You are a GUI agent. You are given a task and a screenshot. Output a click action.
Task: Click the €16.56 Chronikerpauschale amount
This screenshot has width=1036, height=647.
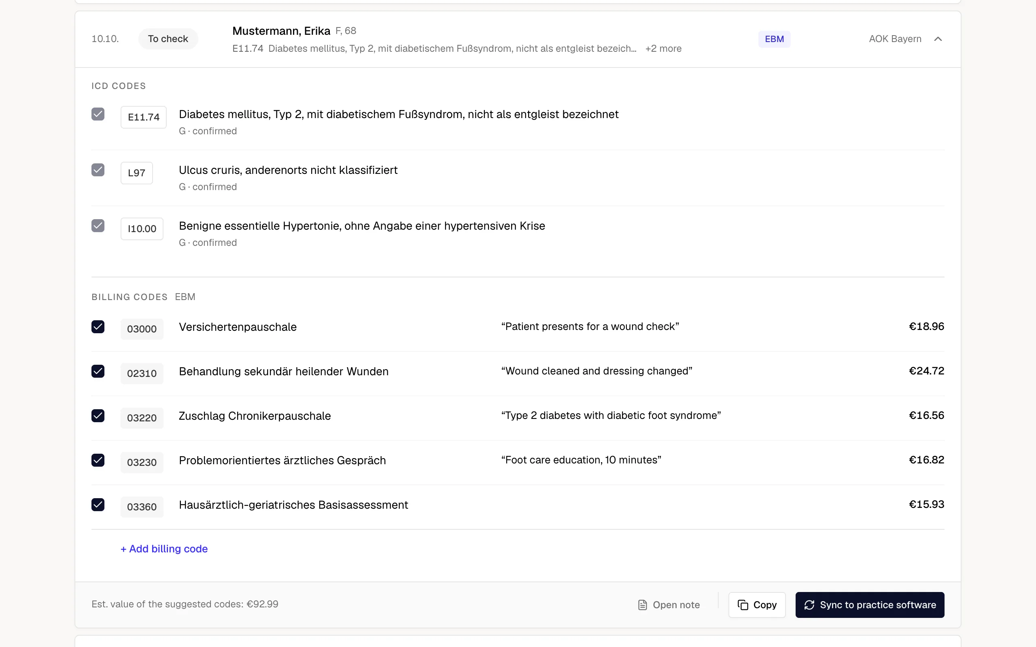click(926, 416)
